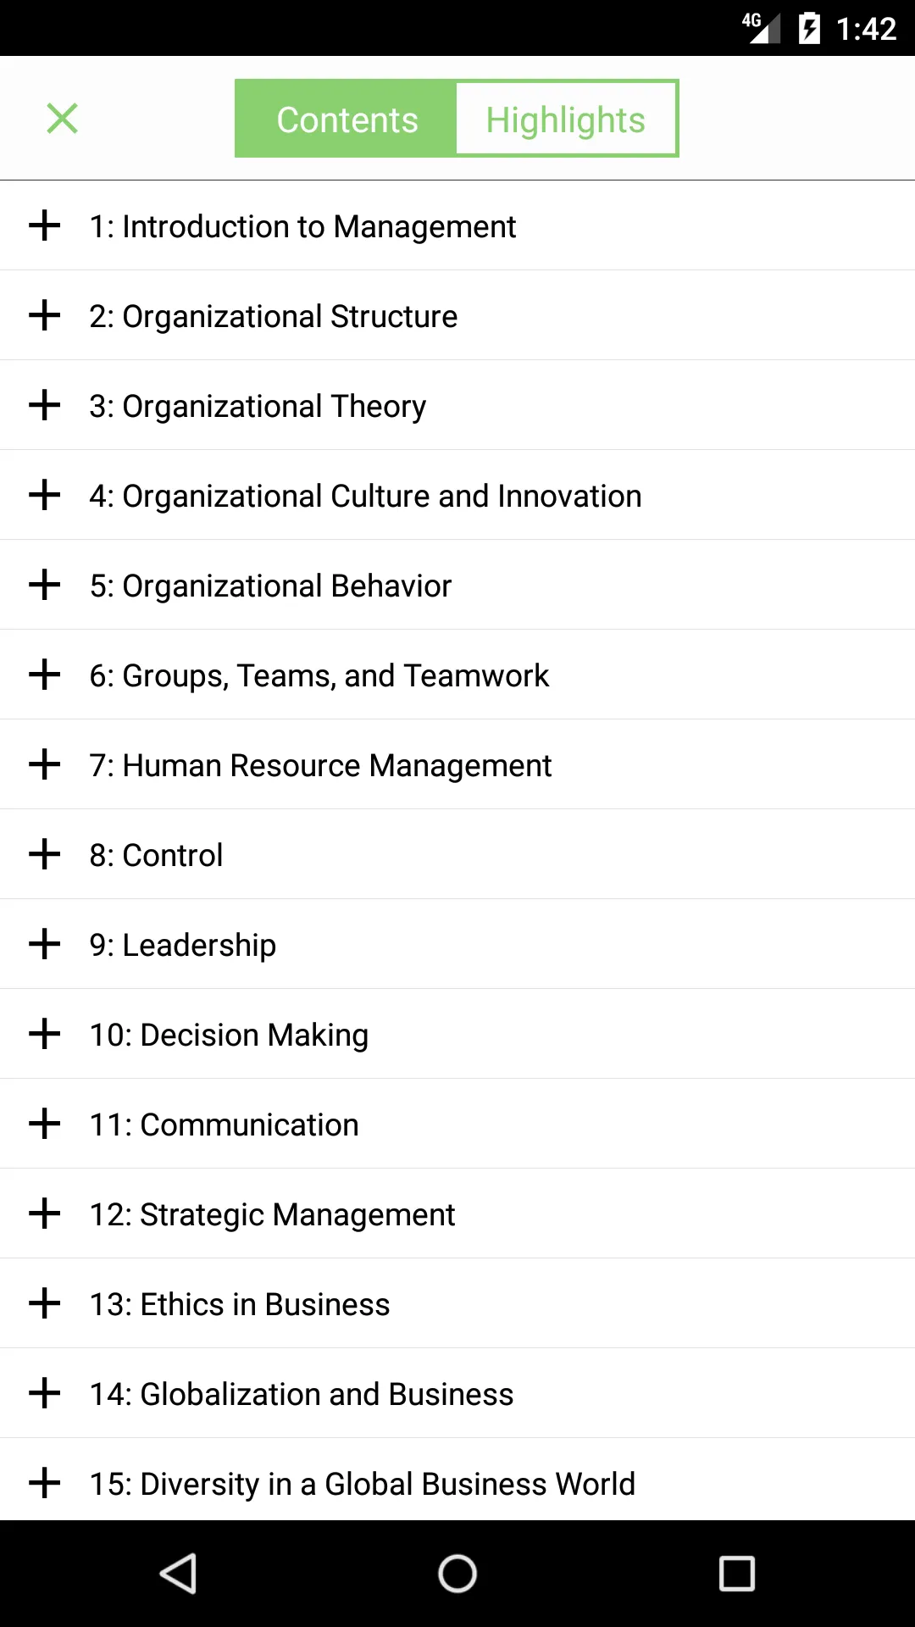
Task: Tap plus icon next to 8: Control
Action: [44, 854]
